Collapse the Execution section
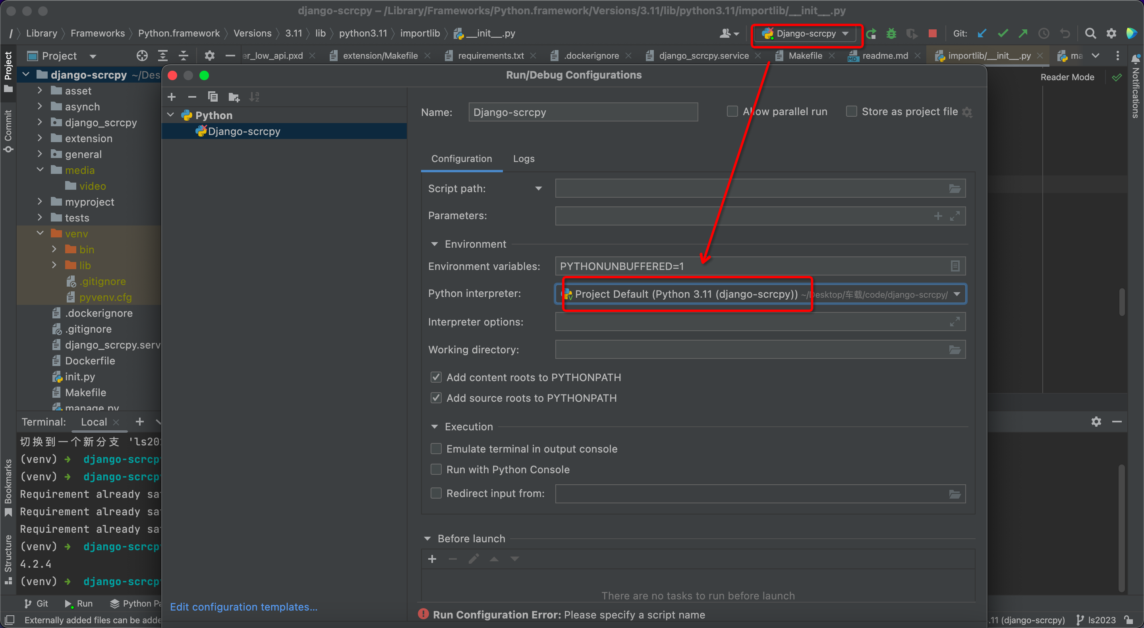Viewport: 1144px width, 628px height. 434,427
